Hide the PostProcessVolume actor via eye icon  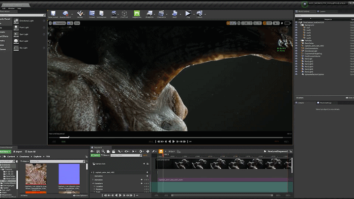coord(296,56)
